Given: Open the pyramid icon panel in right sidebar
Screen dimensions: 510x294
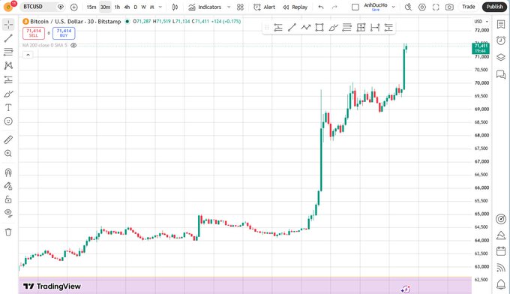Looking at the screenshot, I should [x=501, y=235].
